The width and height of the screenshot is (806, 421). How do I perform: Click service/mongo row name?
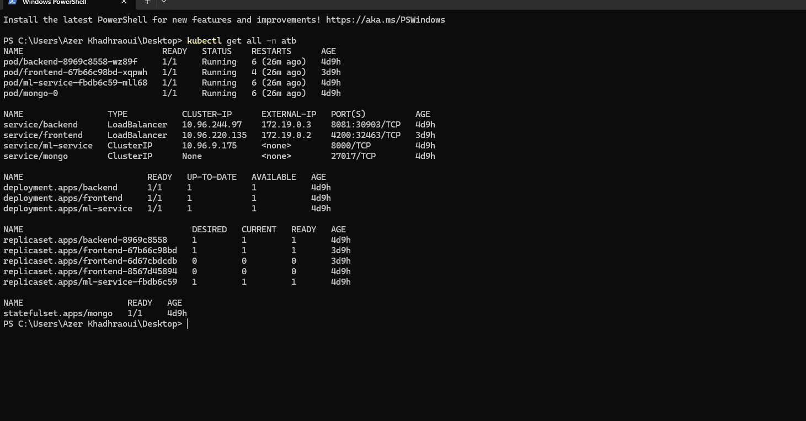pos(35,156)
